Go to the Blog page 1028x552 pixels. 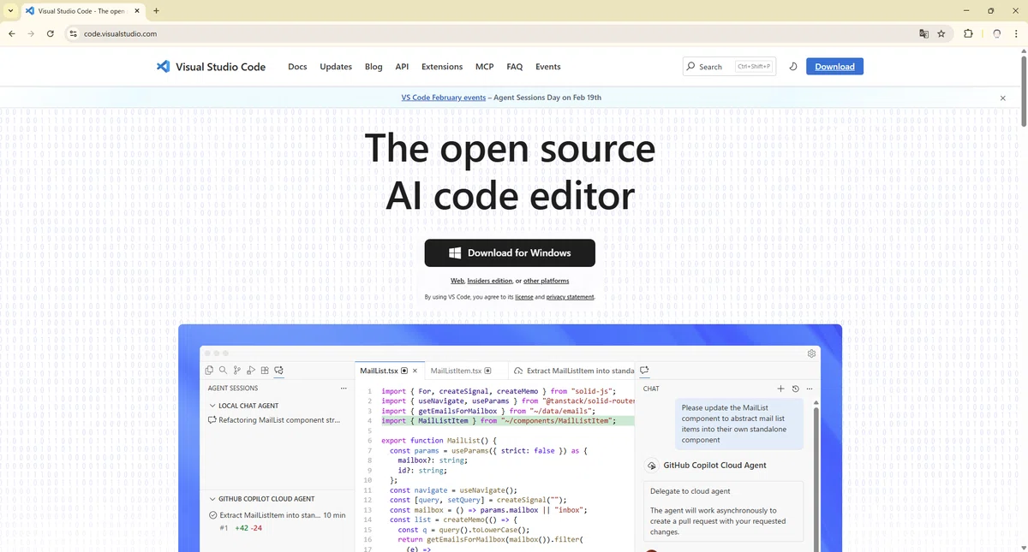pyautogui.click(x=374, y=67)
